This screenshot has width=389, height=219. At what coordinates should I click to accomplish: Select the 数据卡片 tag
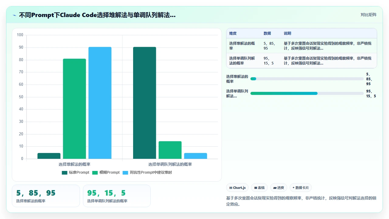(x=301, y=188)
